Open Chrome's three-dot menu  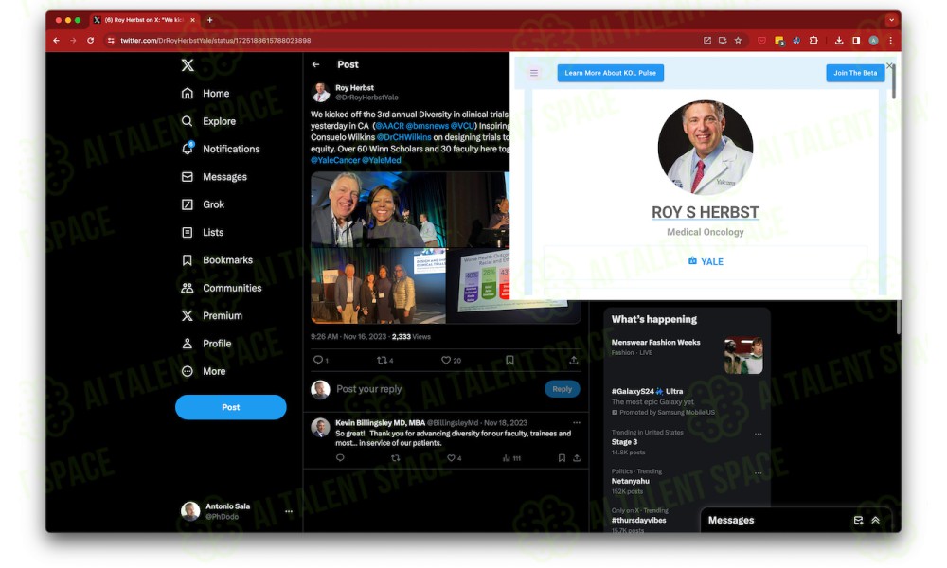point(890,41)
